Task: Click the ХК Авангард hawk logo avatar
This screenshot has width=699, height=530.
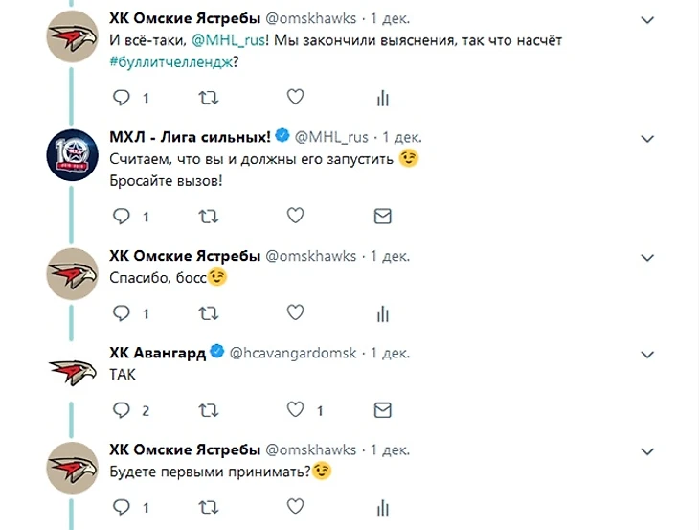Action: pyautogui.click(x=72, y=371)
